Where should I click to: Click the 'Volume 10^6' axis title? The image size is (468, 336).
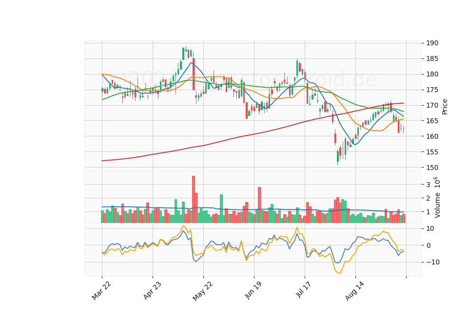click(437, 197)
